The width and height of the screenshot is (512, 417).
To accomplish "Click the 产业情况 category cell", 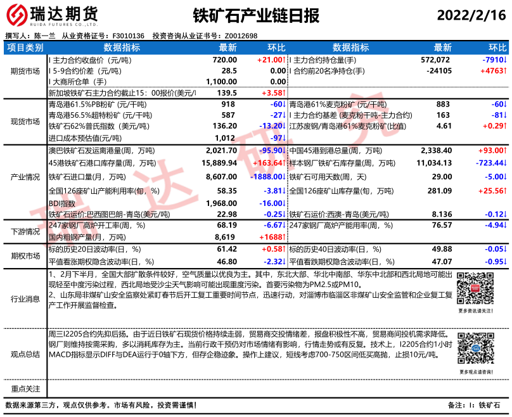I will point(25,180).
